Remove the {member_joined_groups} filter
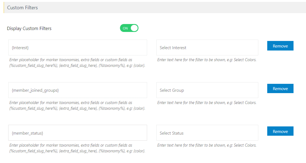The height and width of the screenshot is (163, 306). tap(280, 88)
